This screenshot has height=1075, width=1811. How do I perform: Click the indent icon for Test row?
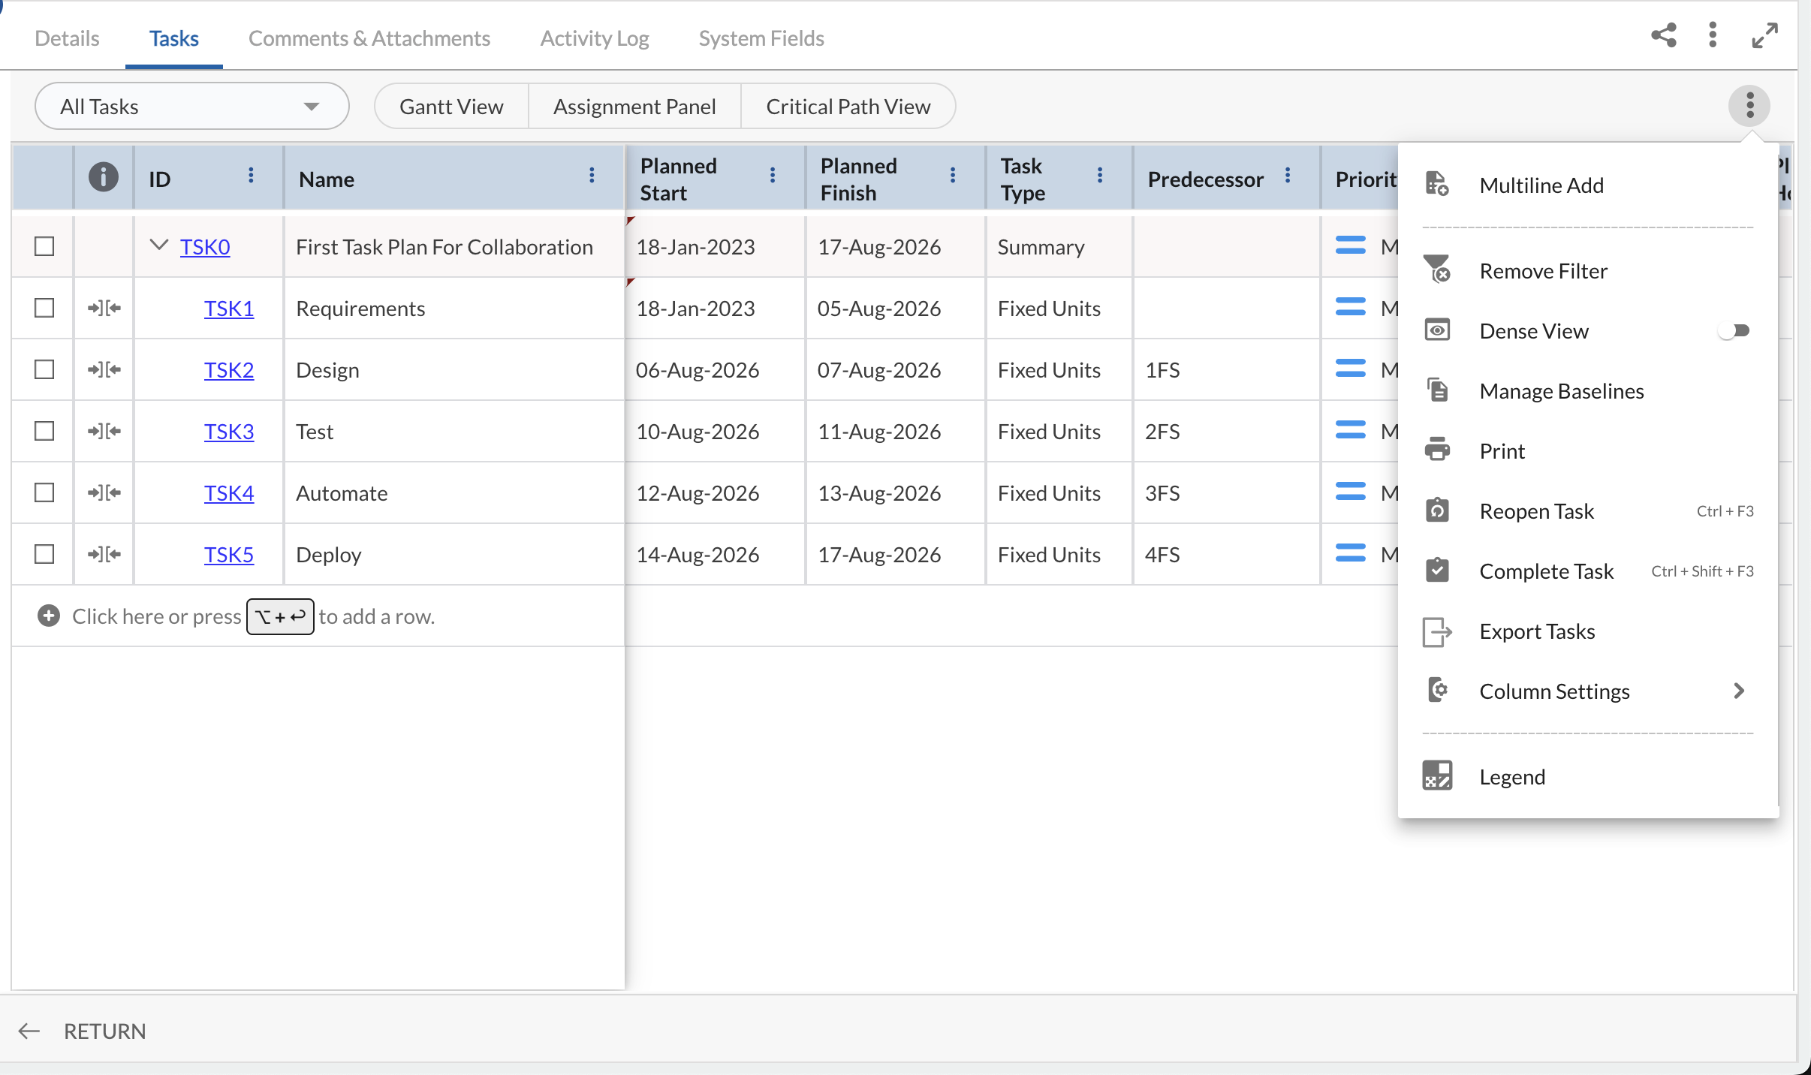104,431
